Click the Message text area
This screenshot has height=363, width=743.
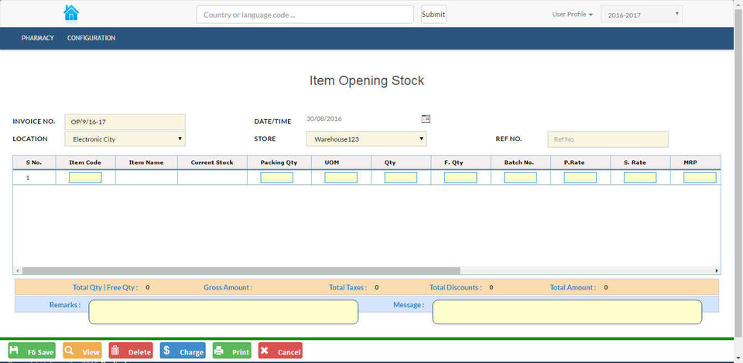(x=567, y=312)
